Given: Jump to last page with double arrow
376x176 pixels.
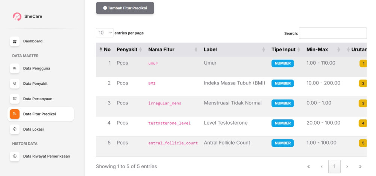Looking at the screenshot, I should (360, 166).
